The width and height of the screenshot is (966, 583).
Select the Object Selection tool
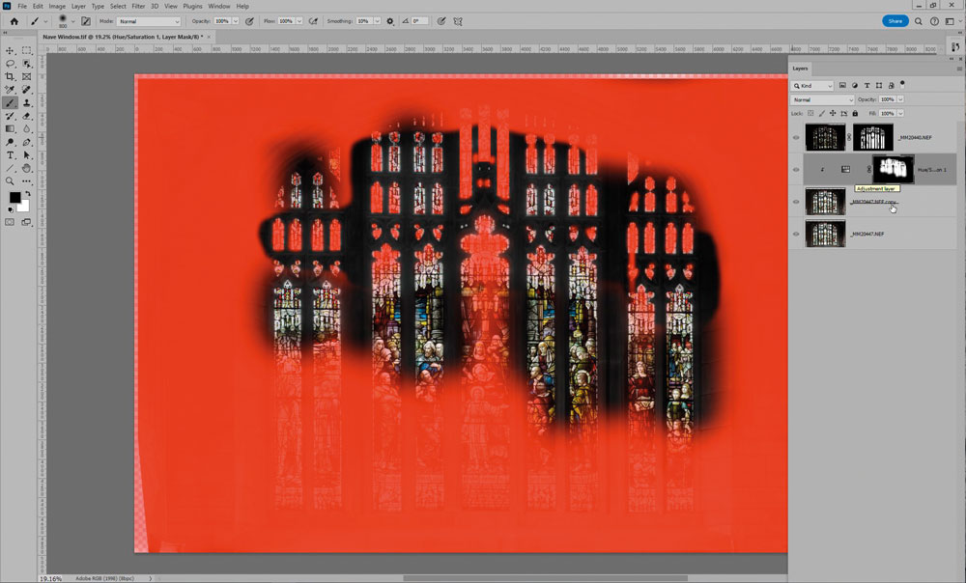tap(26, 64)
